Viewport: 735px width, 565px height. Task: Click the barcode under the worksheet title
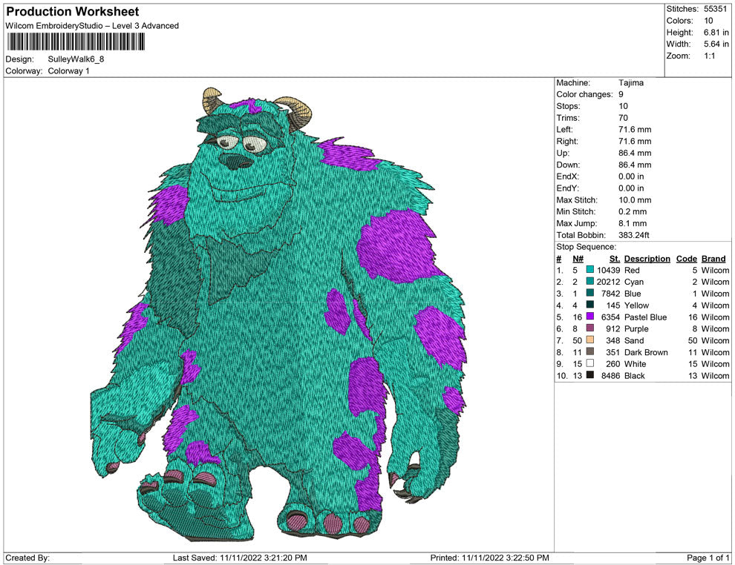(x=76, y=42)
